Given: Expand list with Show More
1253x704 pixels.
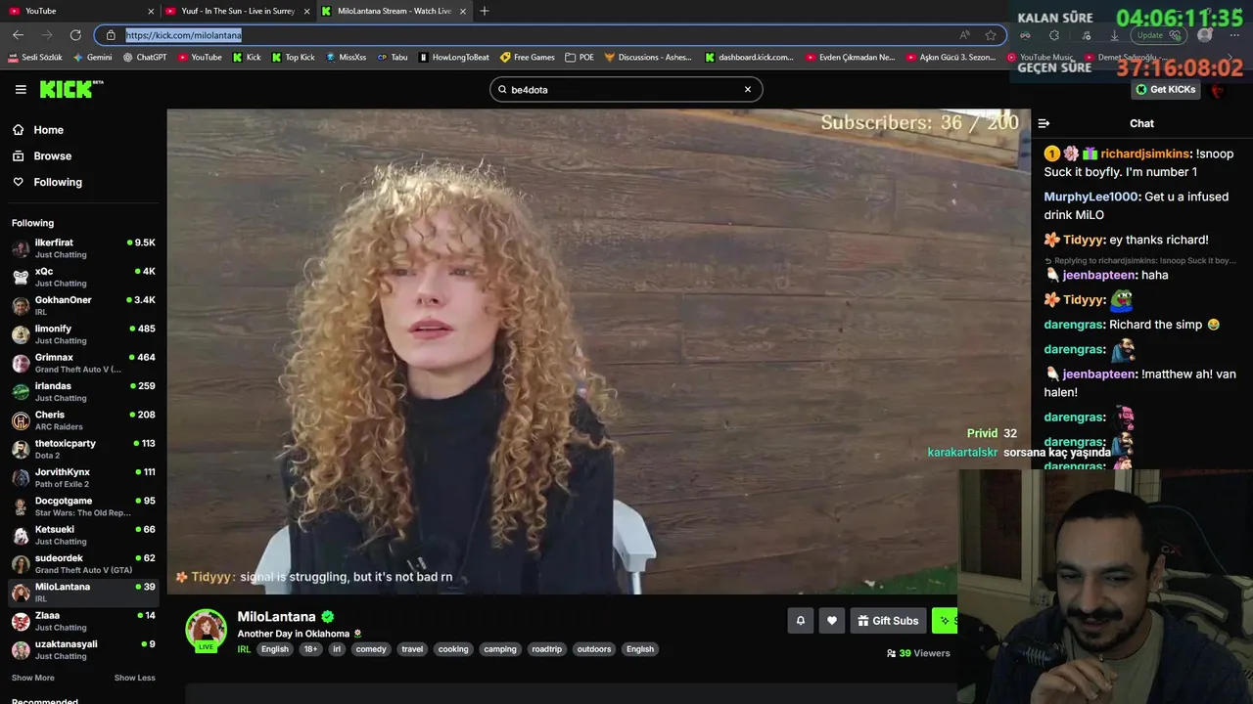Looking at the screenshot, I should tap(32, 678).
